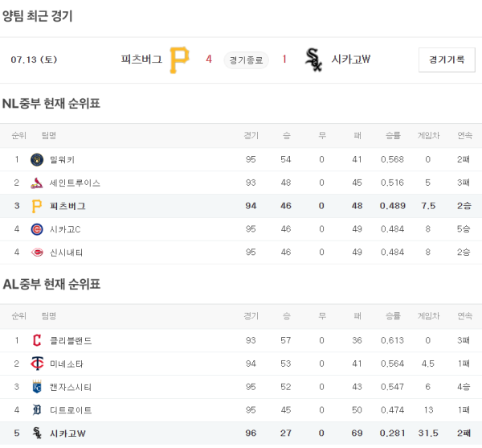Open the 경기기록 game record button
The image size is (482, 448).
(x=447, y=60)
